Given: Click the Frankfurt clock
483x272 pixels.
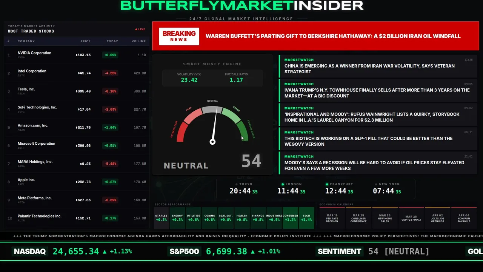Looking at the screenshot, I should 339,189.
